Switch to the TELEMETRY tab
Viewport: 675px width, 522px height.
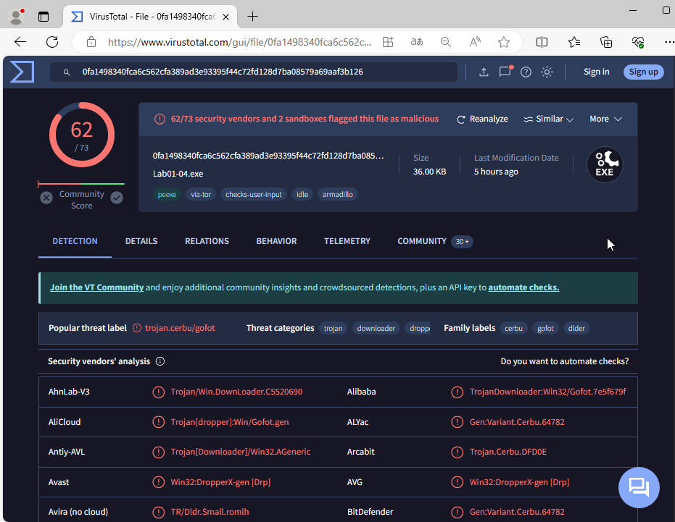(x=347, y=241)
